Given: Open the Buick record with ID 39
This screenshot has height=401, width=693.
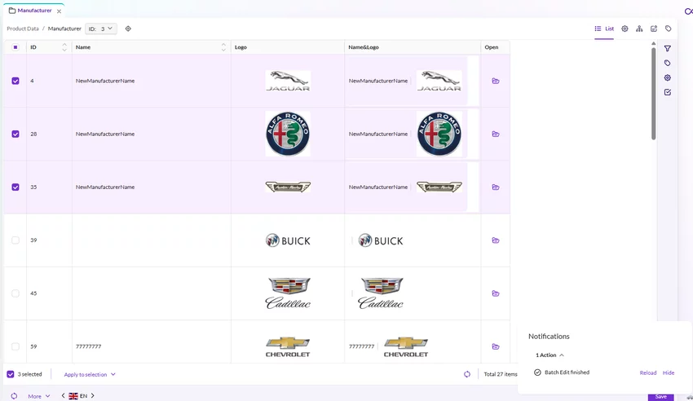Looking at the screenshot, I should [x=496, y=240].
